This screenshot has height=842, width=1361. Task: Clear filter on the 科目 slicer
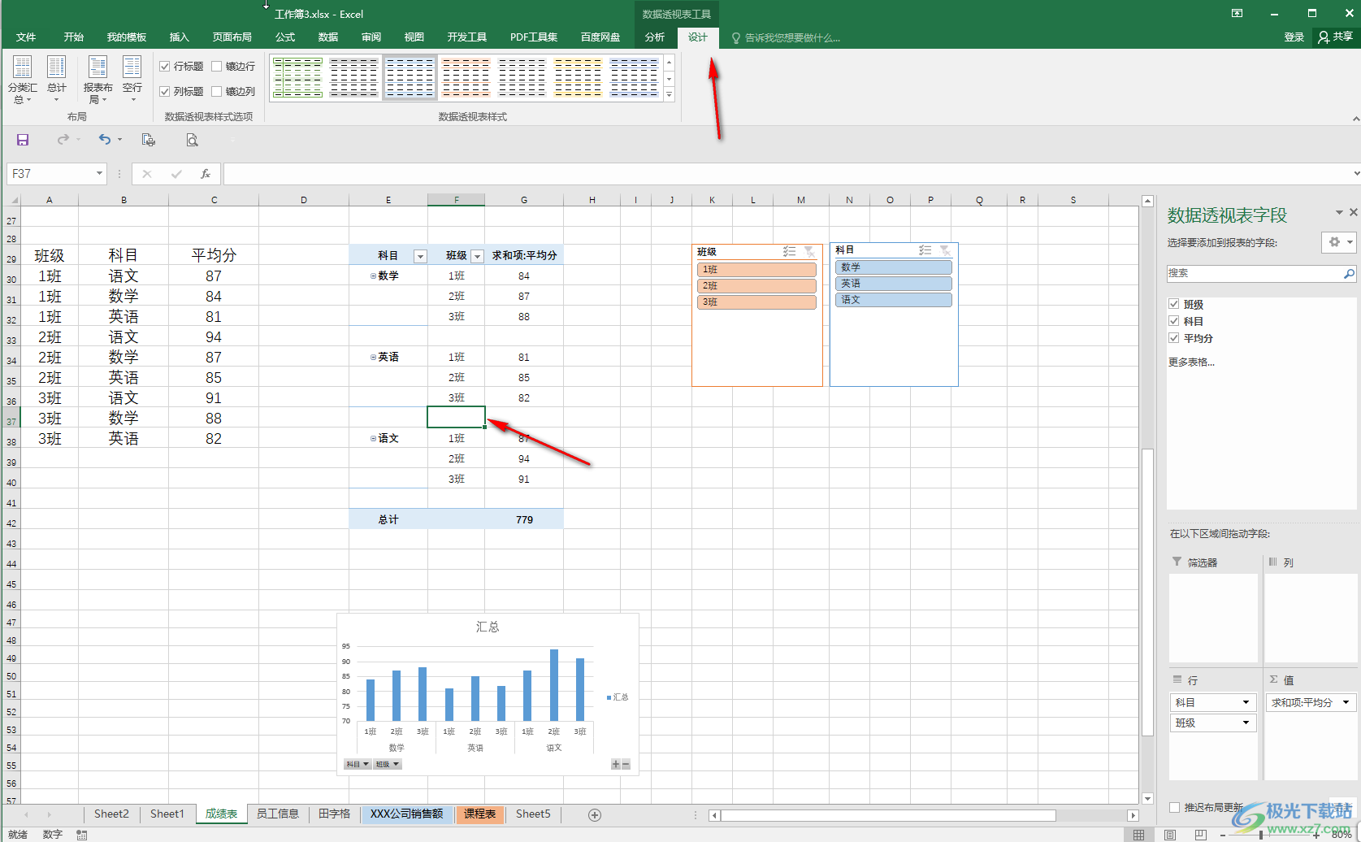coord(945,250)
